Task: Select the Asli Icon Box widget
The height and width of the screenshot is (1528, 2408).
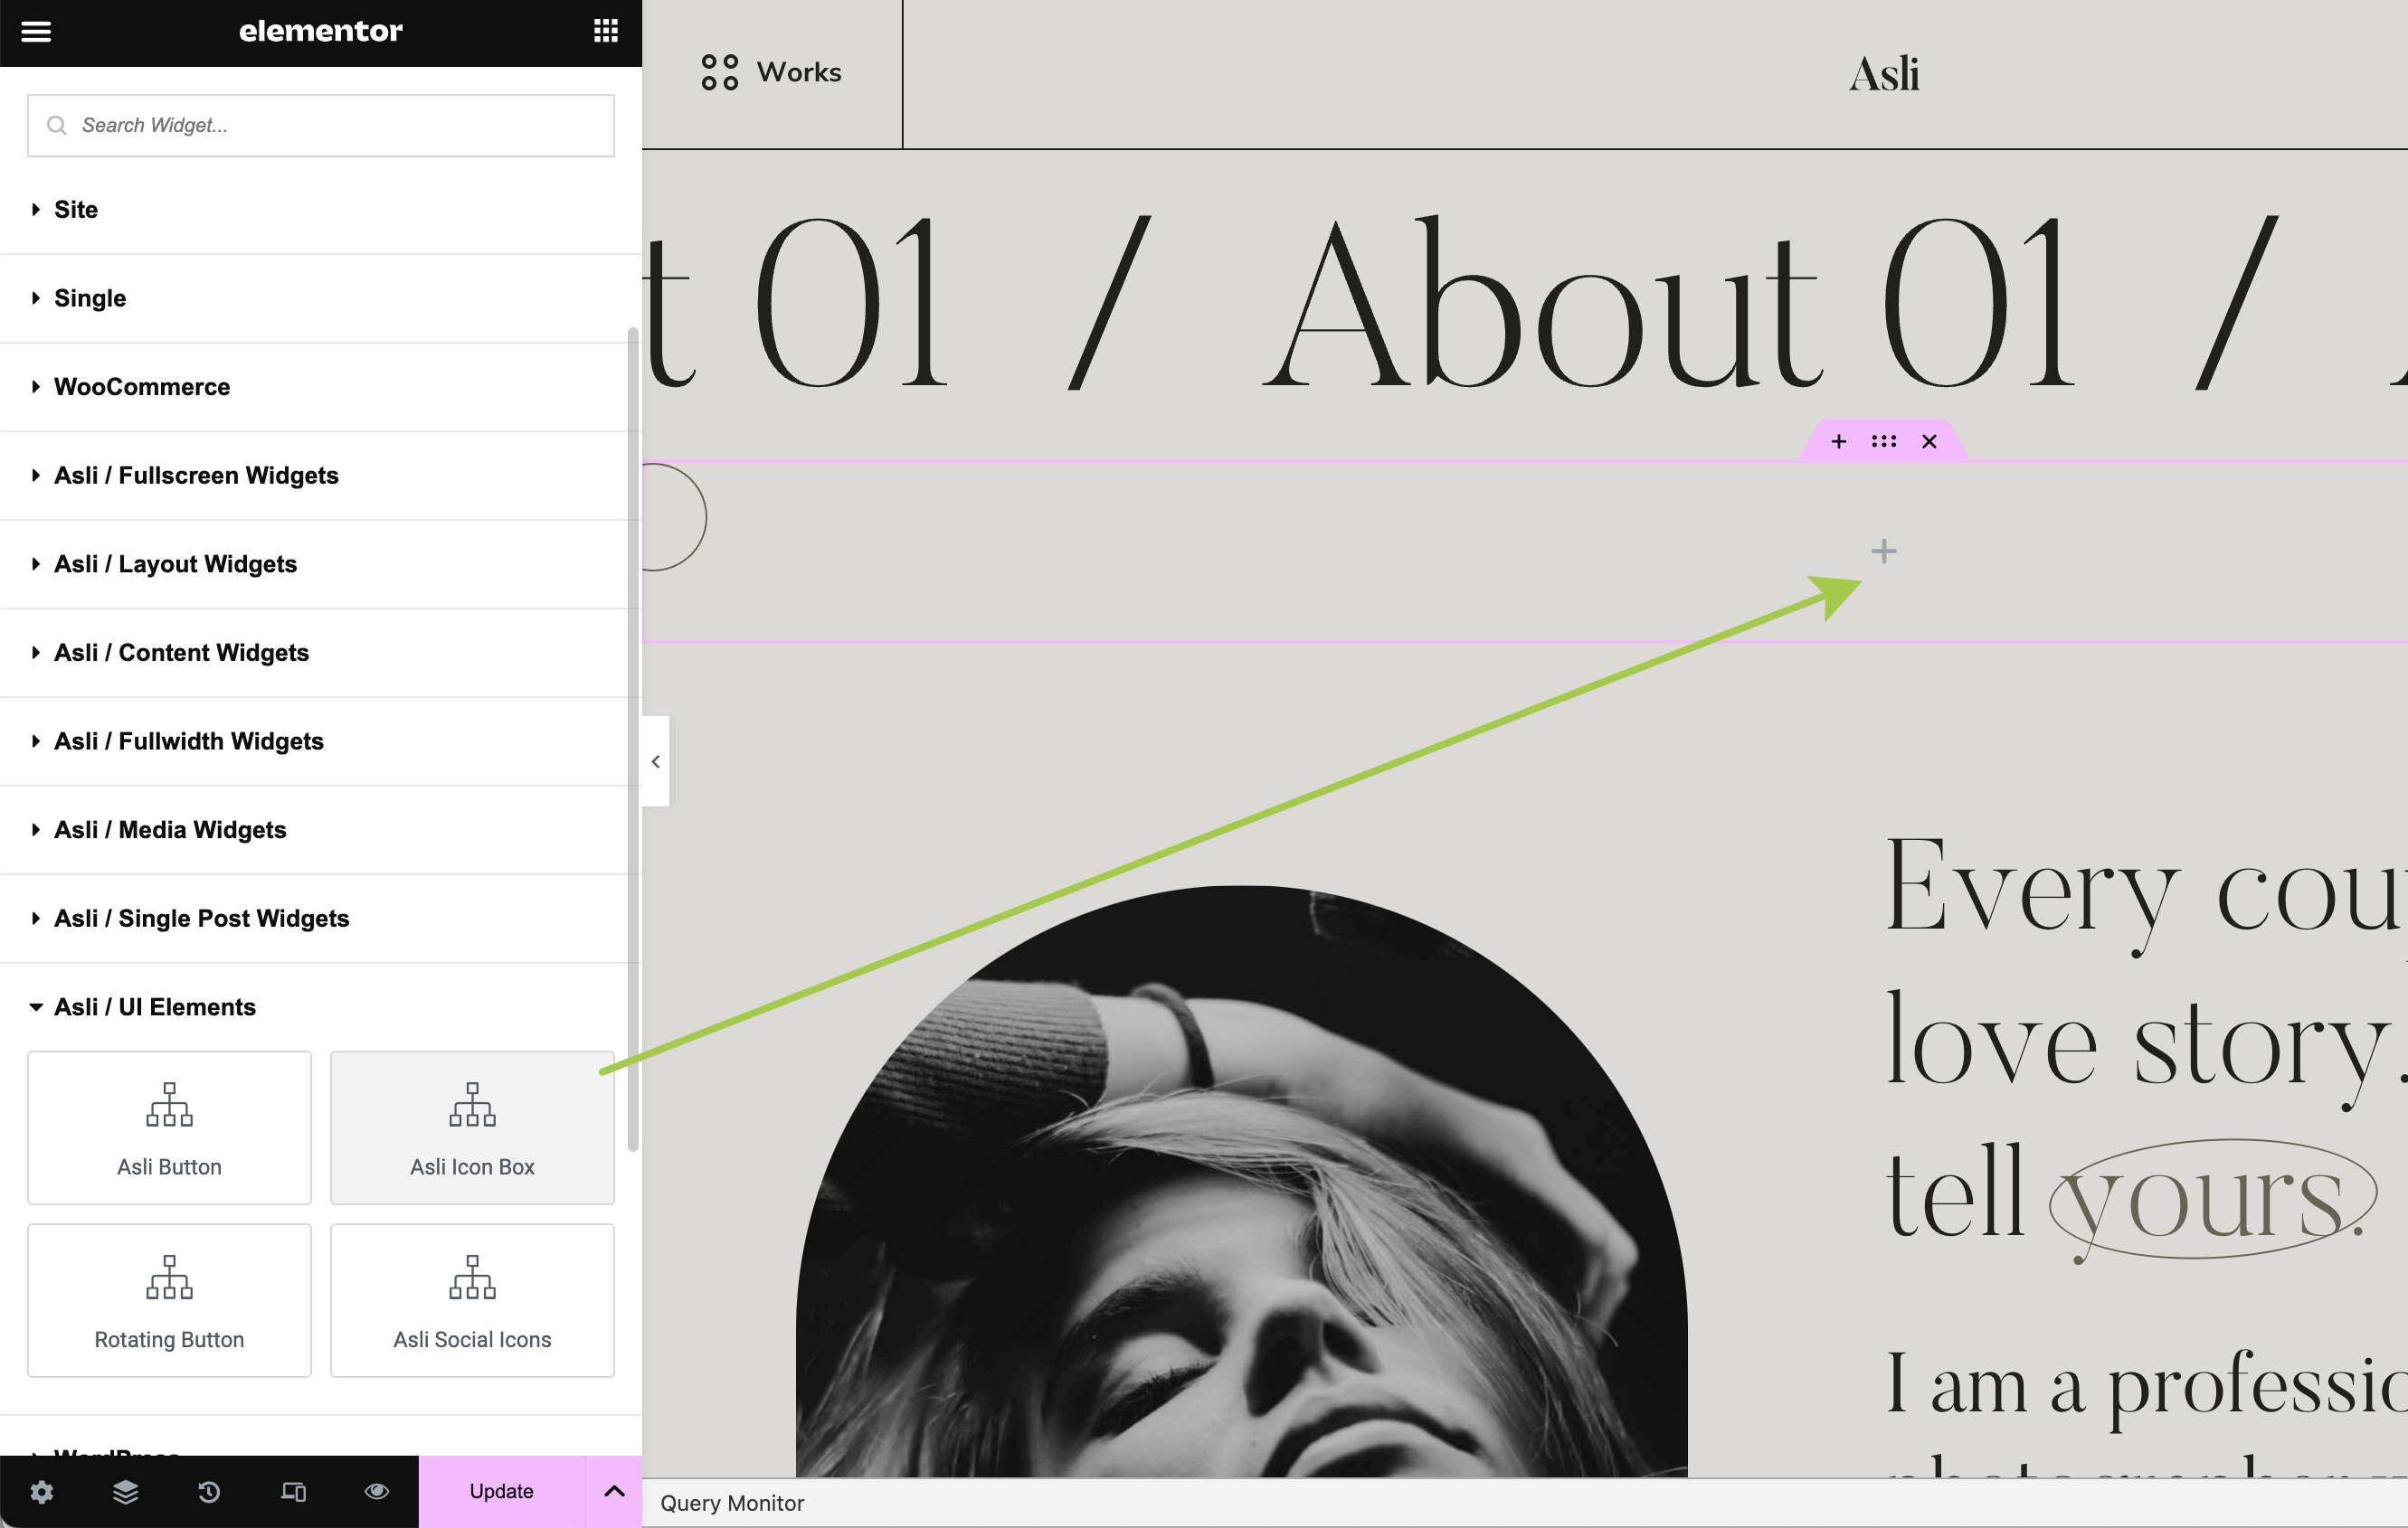Action: click(x=472, y=1127)
